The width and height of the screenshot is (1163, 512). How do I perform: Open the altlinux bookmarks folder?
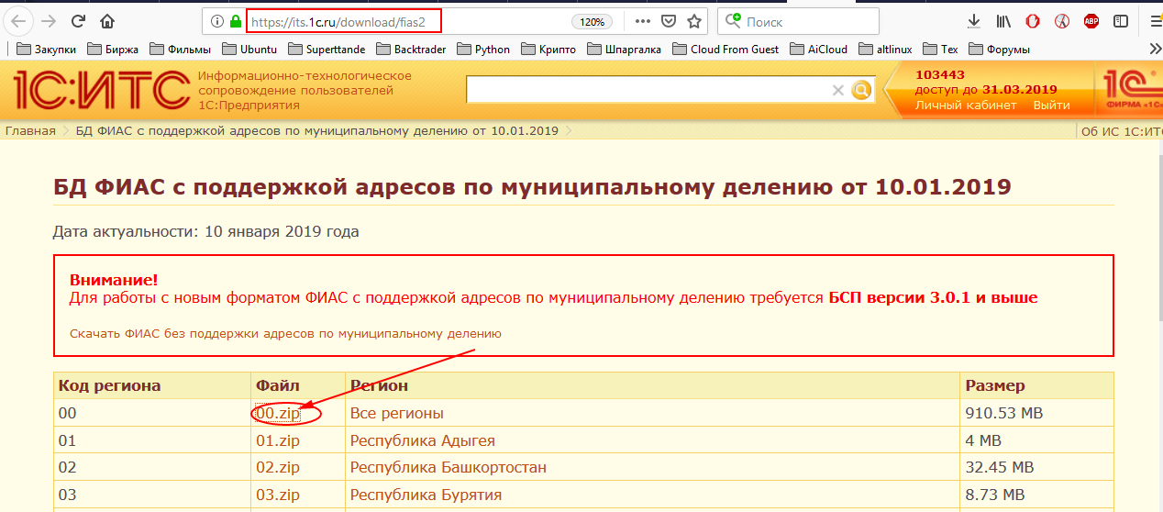click(x=885, y=50)
